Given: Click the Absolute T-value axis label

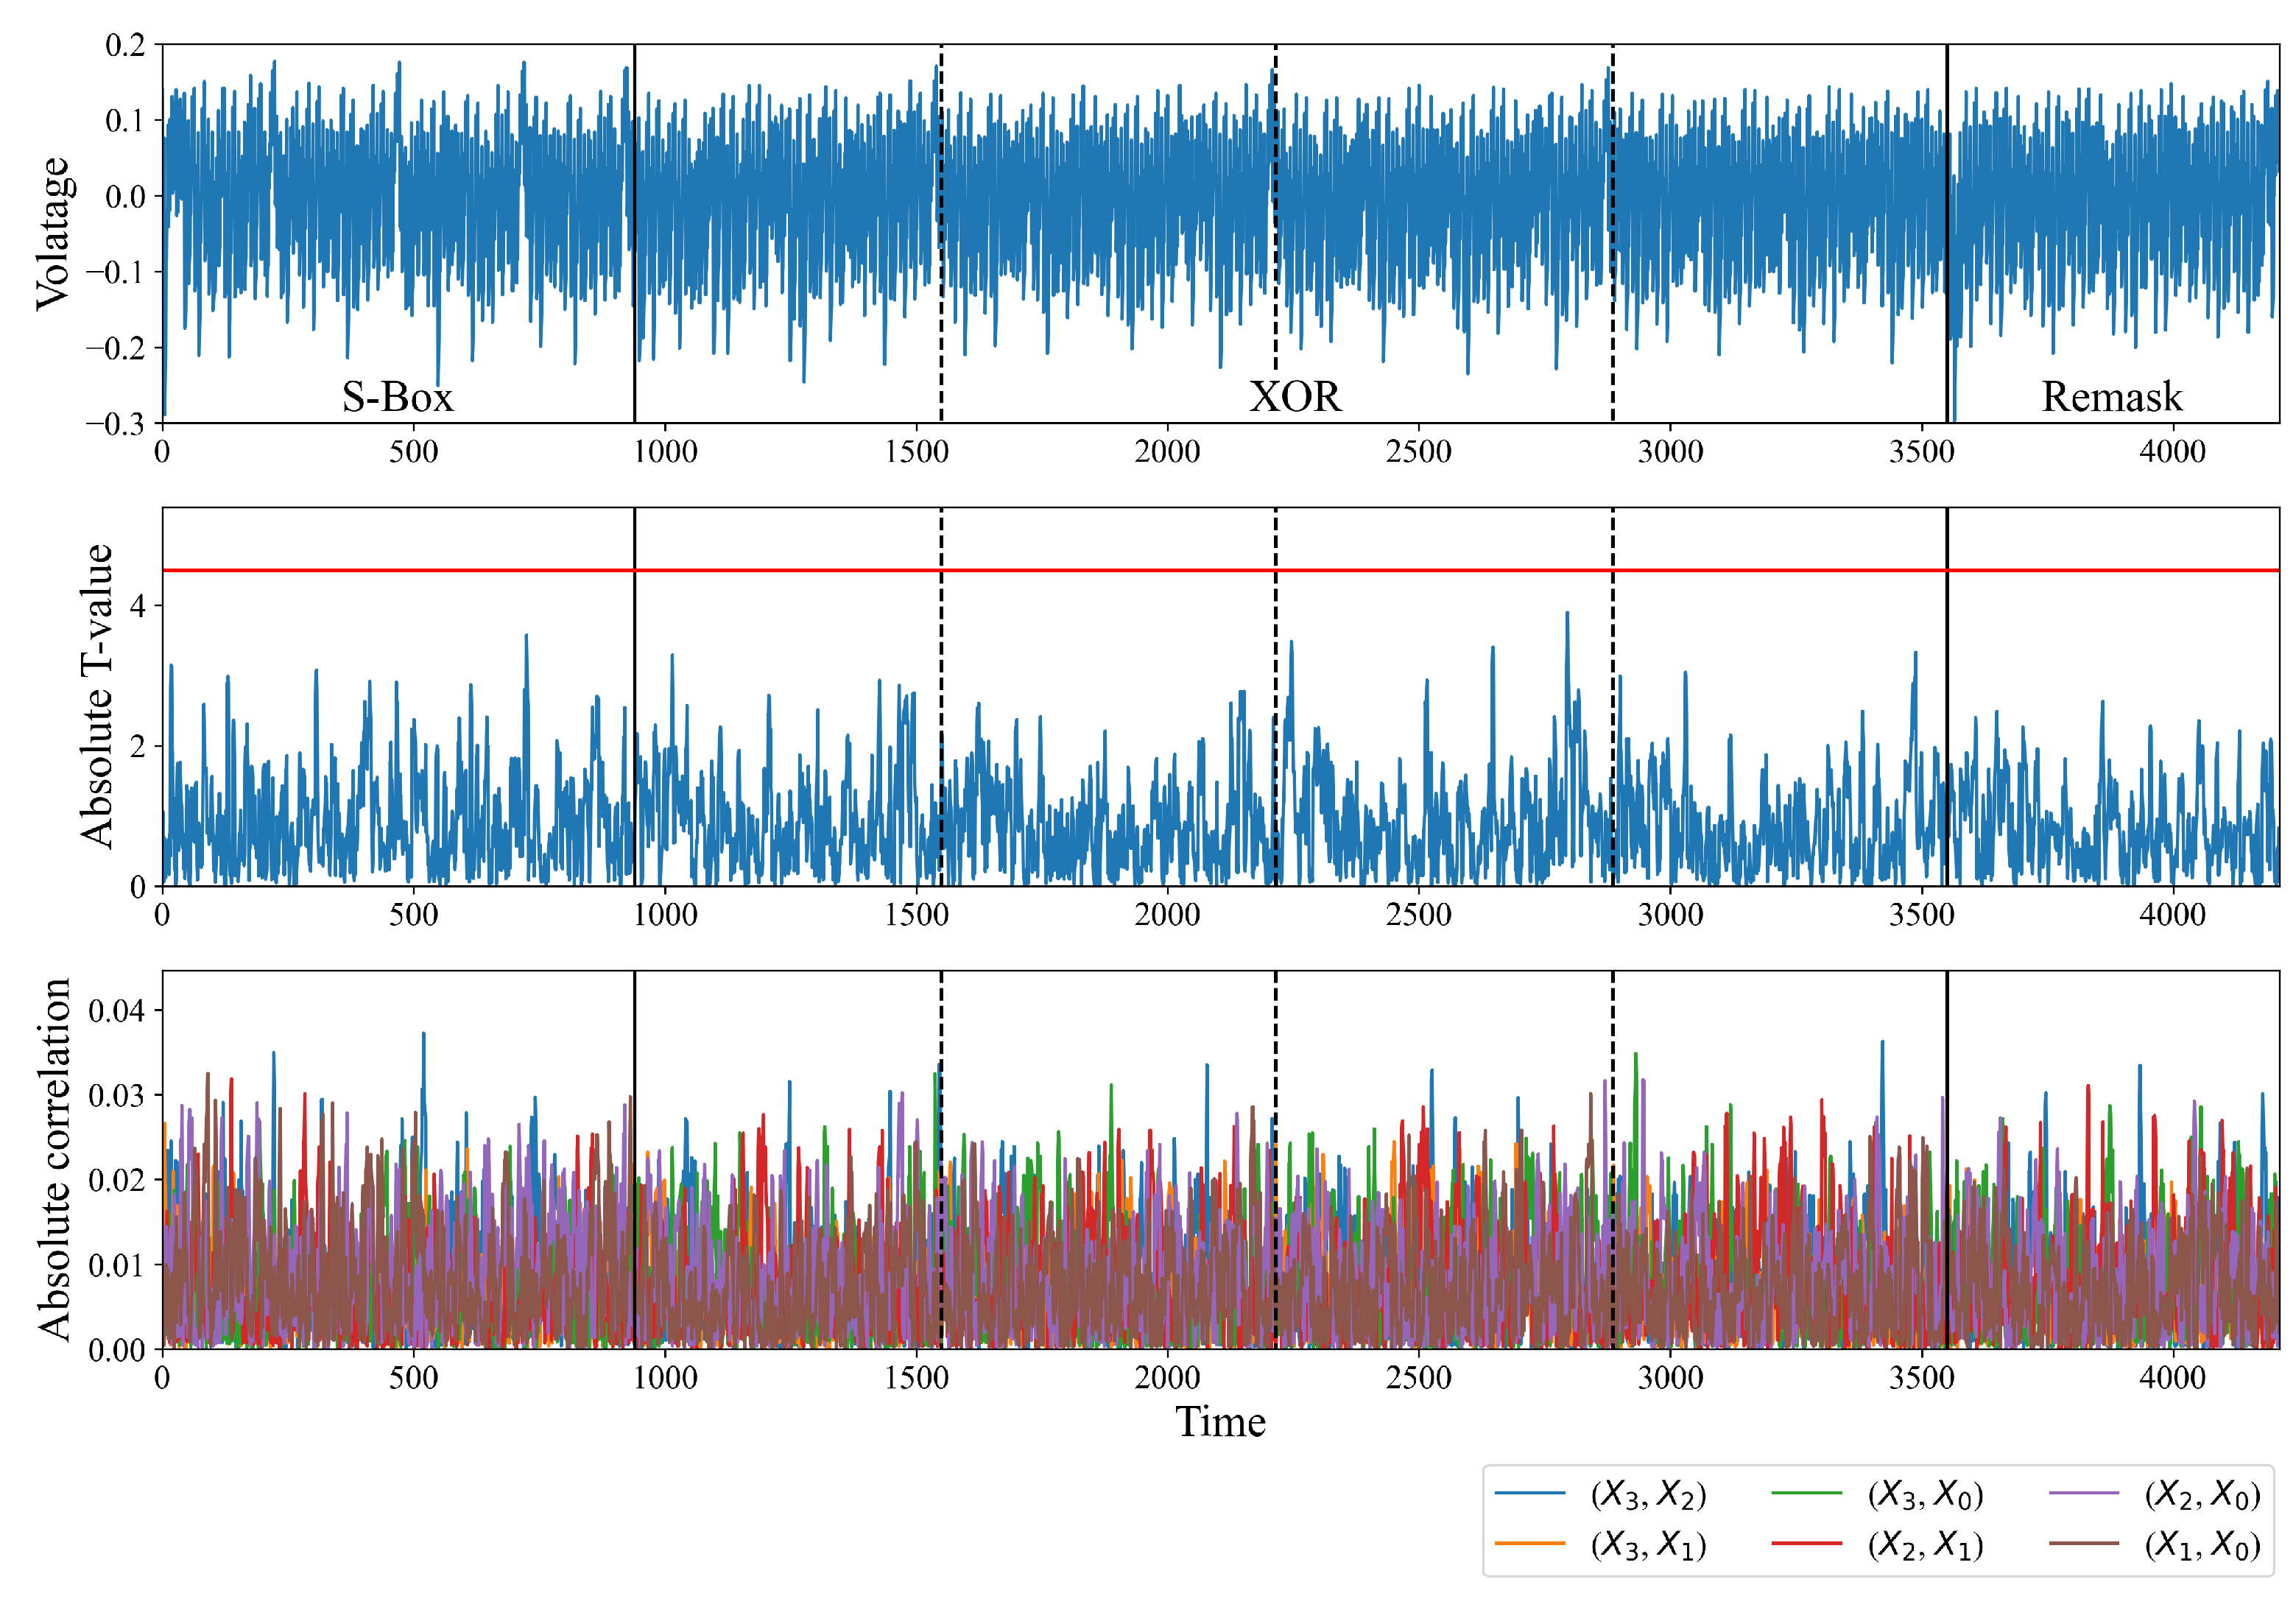Looking at the screenshot, I should (96, 697).
